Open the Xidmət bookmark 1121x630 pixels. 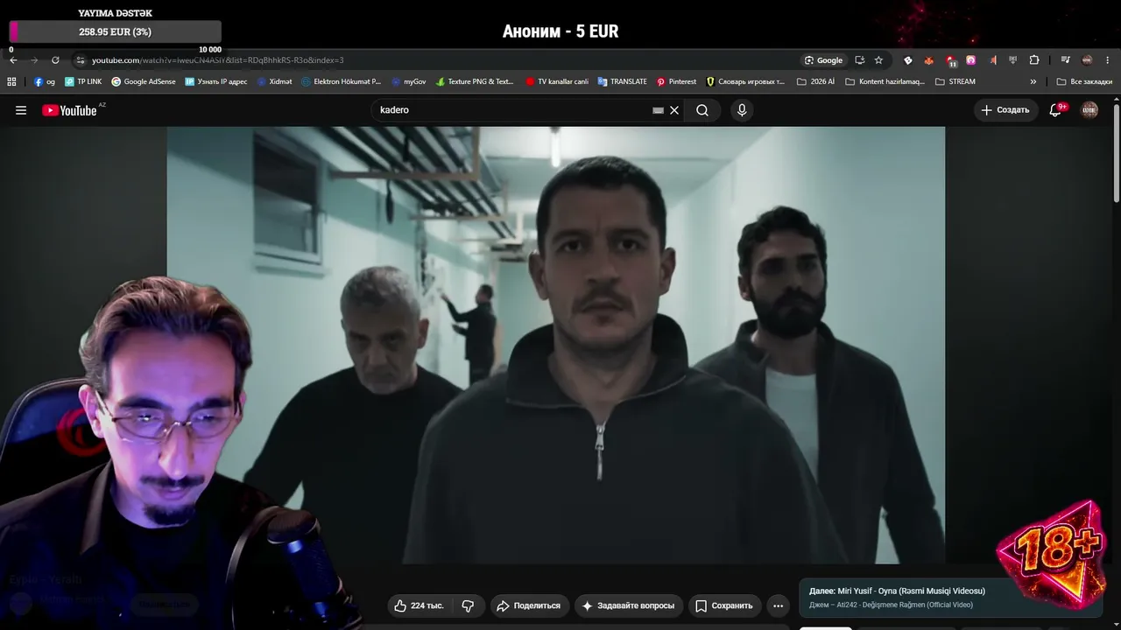tap(274, 81)
